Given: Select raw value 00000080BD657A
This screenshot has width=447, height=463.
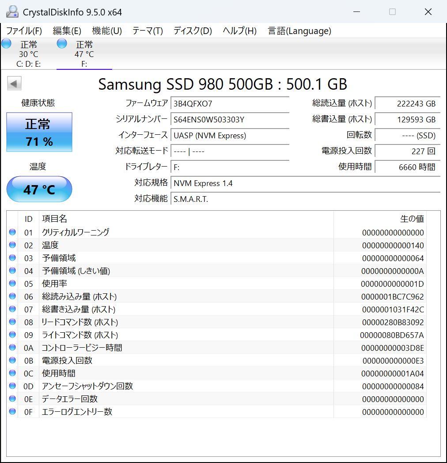Looking at the screenshot, I should pos(392,335).
